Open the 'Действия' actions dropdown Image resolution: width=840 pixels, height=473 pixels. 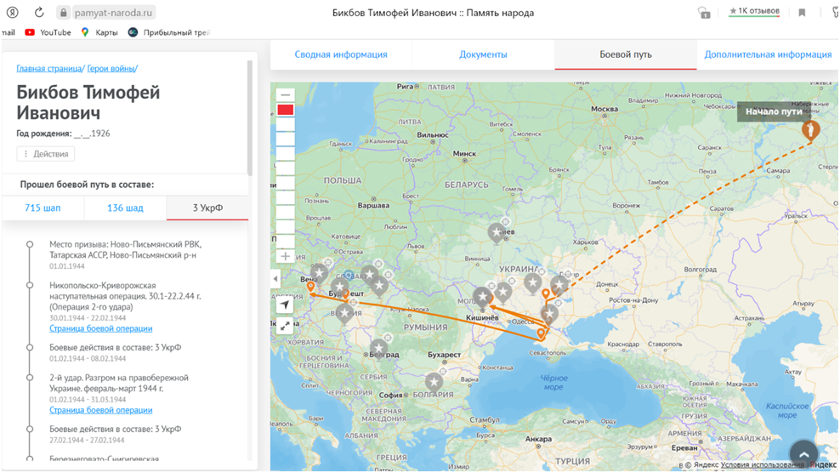(46, 154)
